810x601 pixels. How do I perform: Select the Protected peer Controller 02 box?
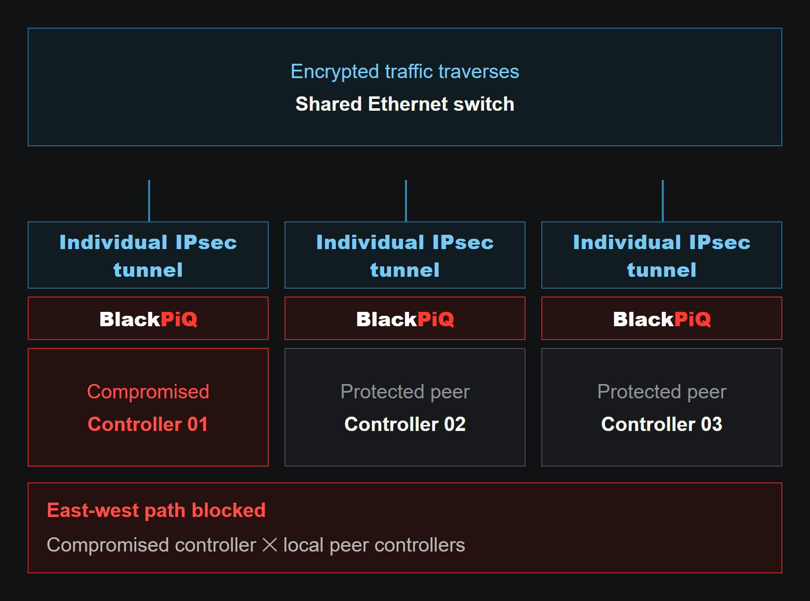click(405, 407)
